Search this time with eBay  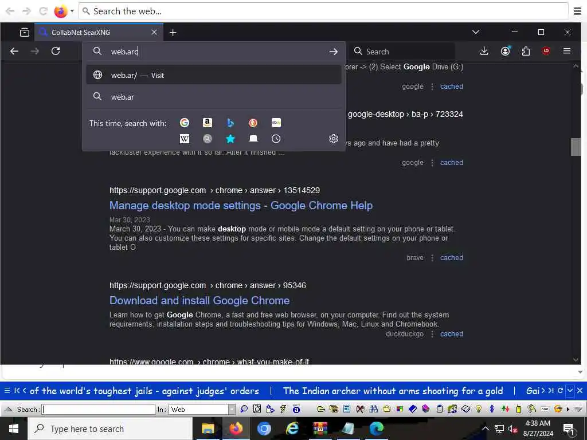(x=276, y=123)
